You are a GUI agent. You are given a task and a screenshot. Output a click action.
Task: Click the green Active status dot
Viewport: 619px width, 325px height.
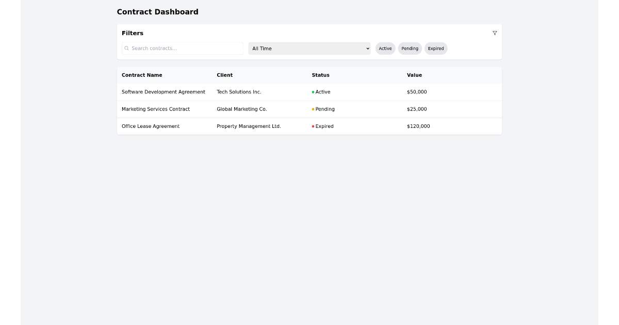pyautogui.click(x=314, y=92)
